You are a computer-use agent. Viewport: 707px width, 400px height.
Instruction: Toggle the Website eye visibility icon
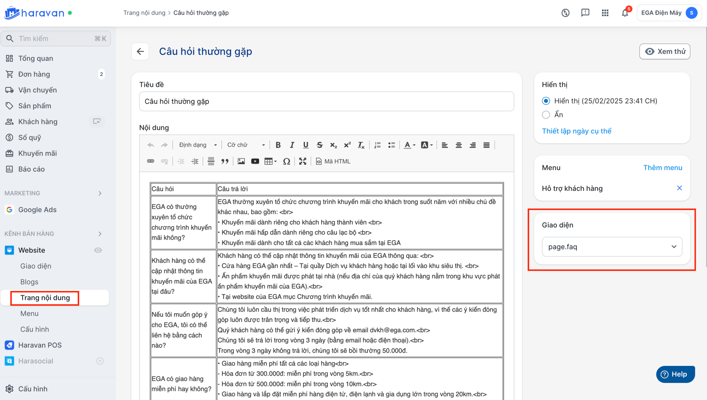click(x=98, y=250)
